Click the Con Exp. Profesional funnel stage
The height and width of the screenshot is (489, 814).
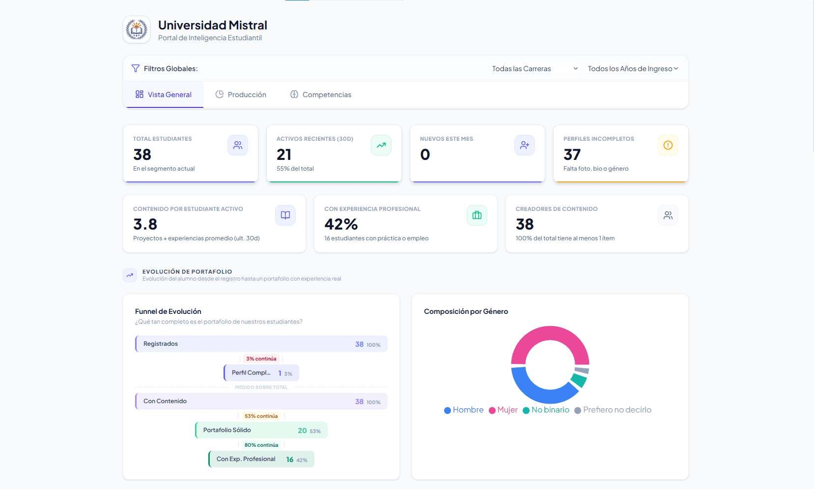[261, 459]
